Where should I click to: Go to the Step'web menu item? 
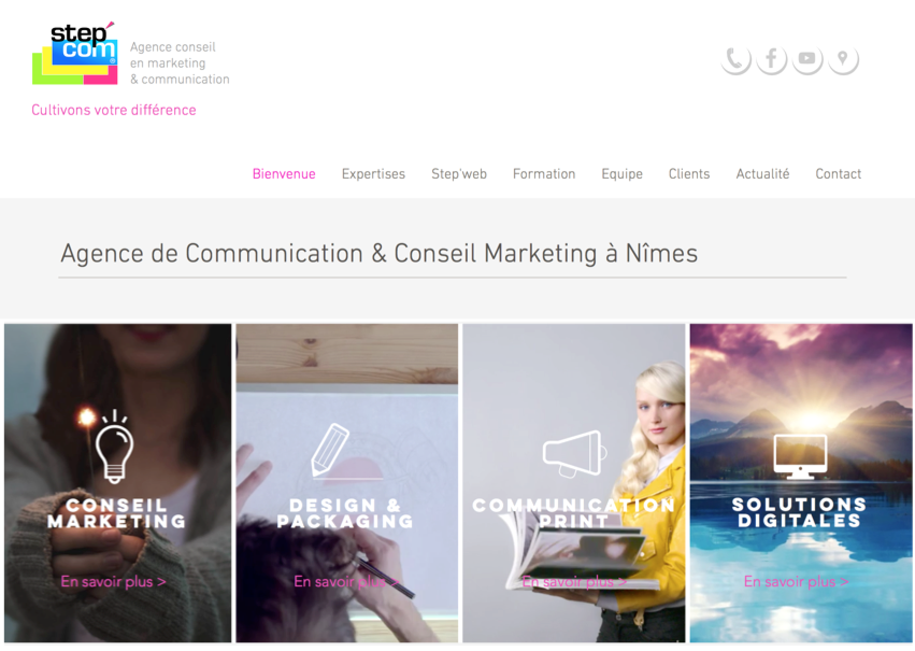pos(459,174)
